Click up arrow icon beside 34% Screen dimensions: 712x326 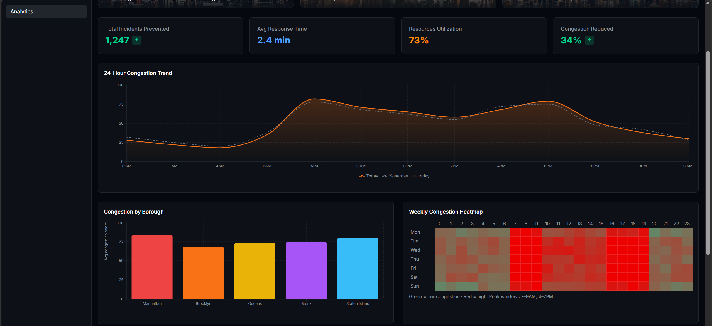(589, 40)
